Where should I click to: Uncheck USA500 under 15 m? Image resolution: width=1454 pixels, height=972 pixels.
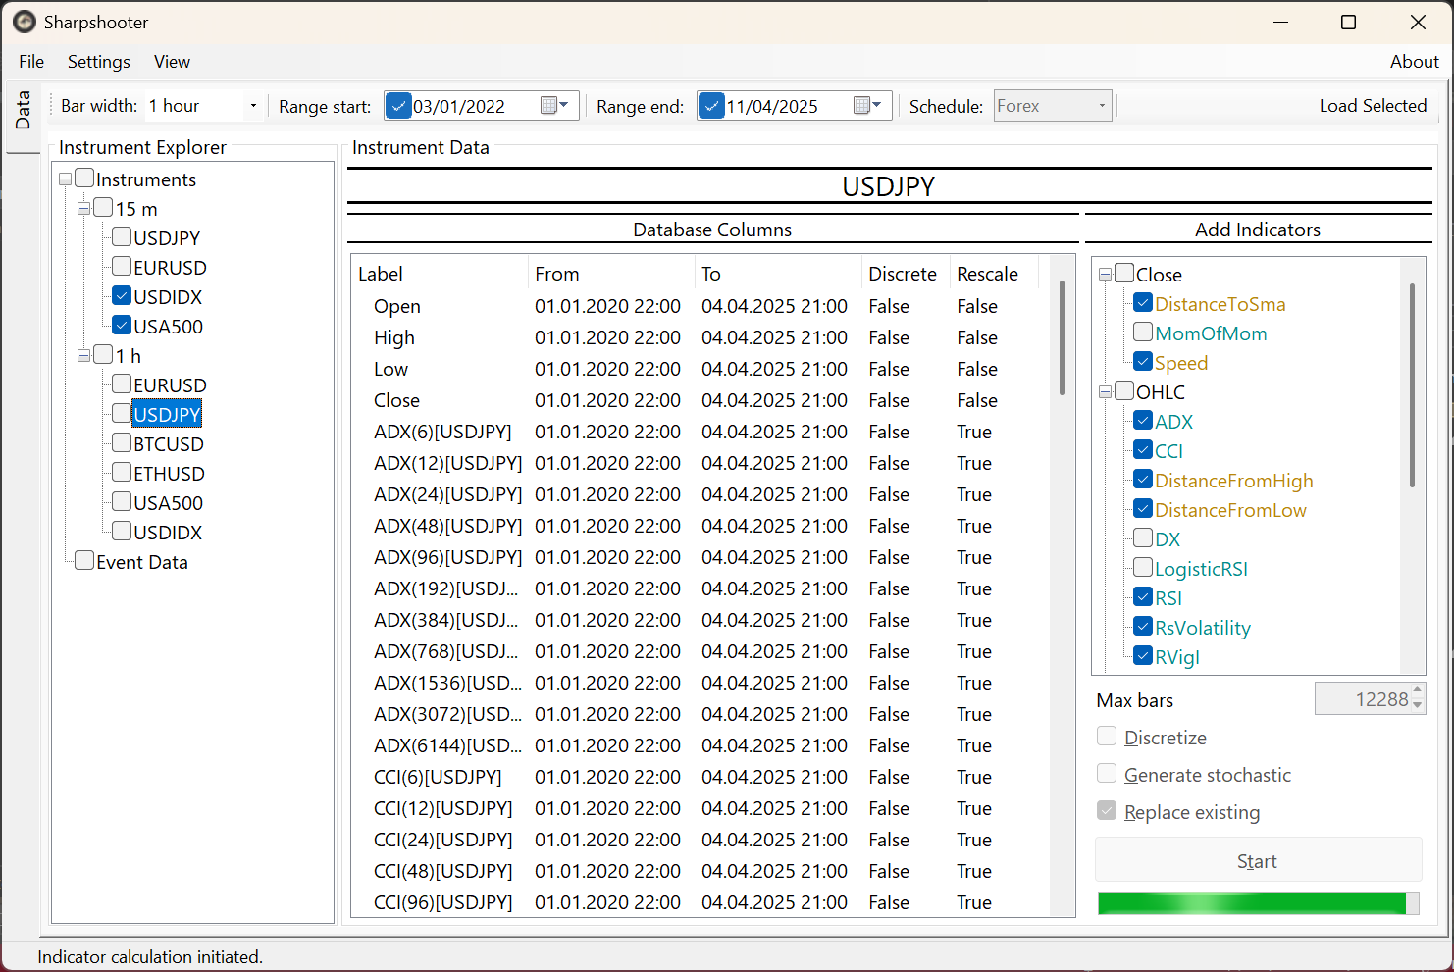122,325
